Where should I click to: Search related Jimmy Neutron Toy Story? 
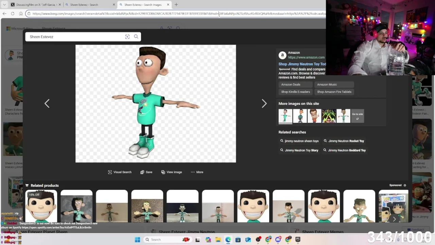coord(299,150)
